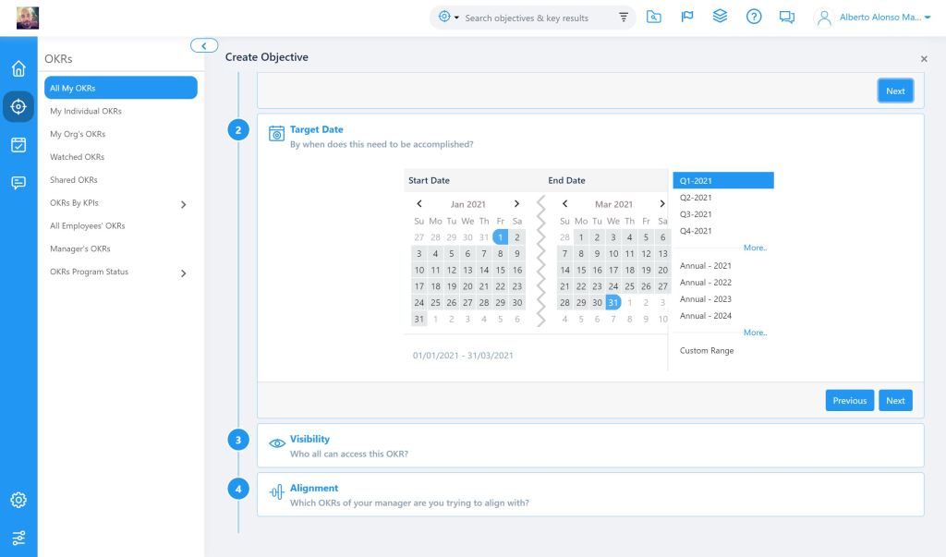The image size is (946, 557).
Task: Open the conversations icon in left sidebar
Action: tap(18, 182)
